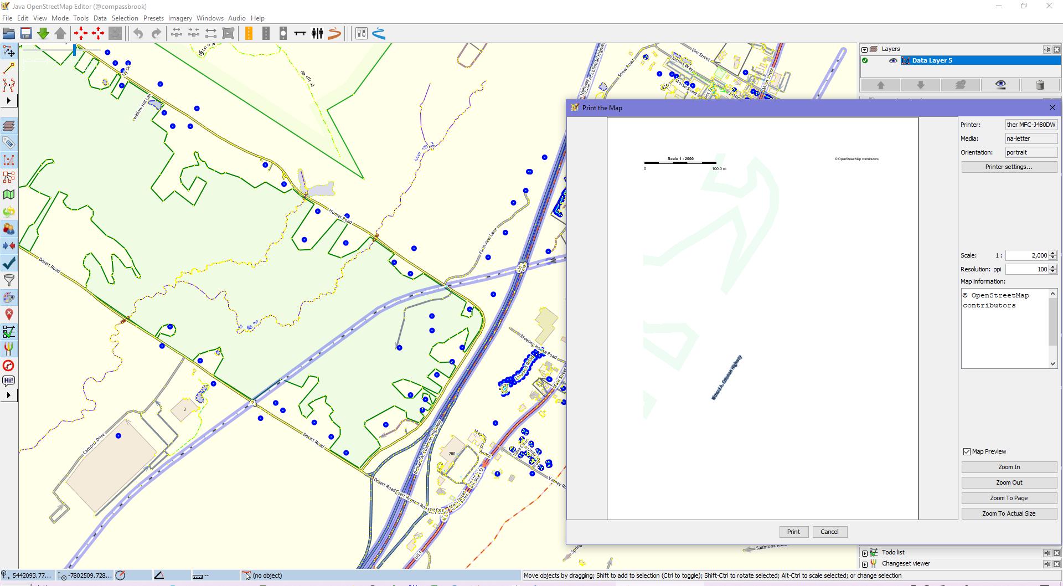Viewport: 1063px width, 586px height.
Task: Click the Print button
Action: (793, 532)
